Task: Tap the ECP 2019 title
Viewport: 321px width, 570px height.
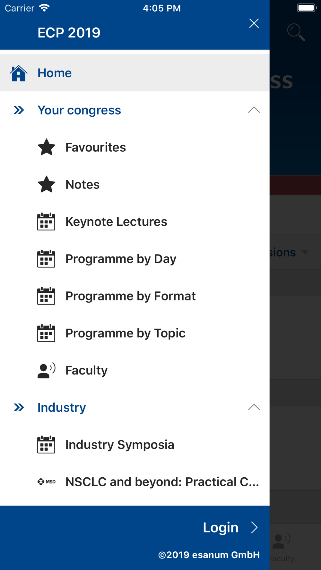Action: point(69,33)
